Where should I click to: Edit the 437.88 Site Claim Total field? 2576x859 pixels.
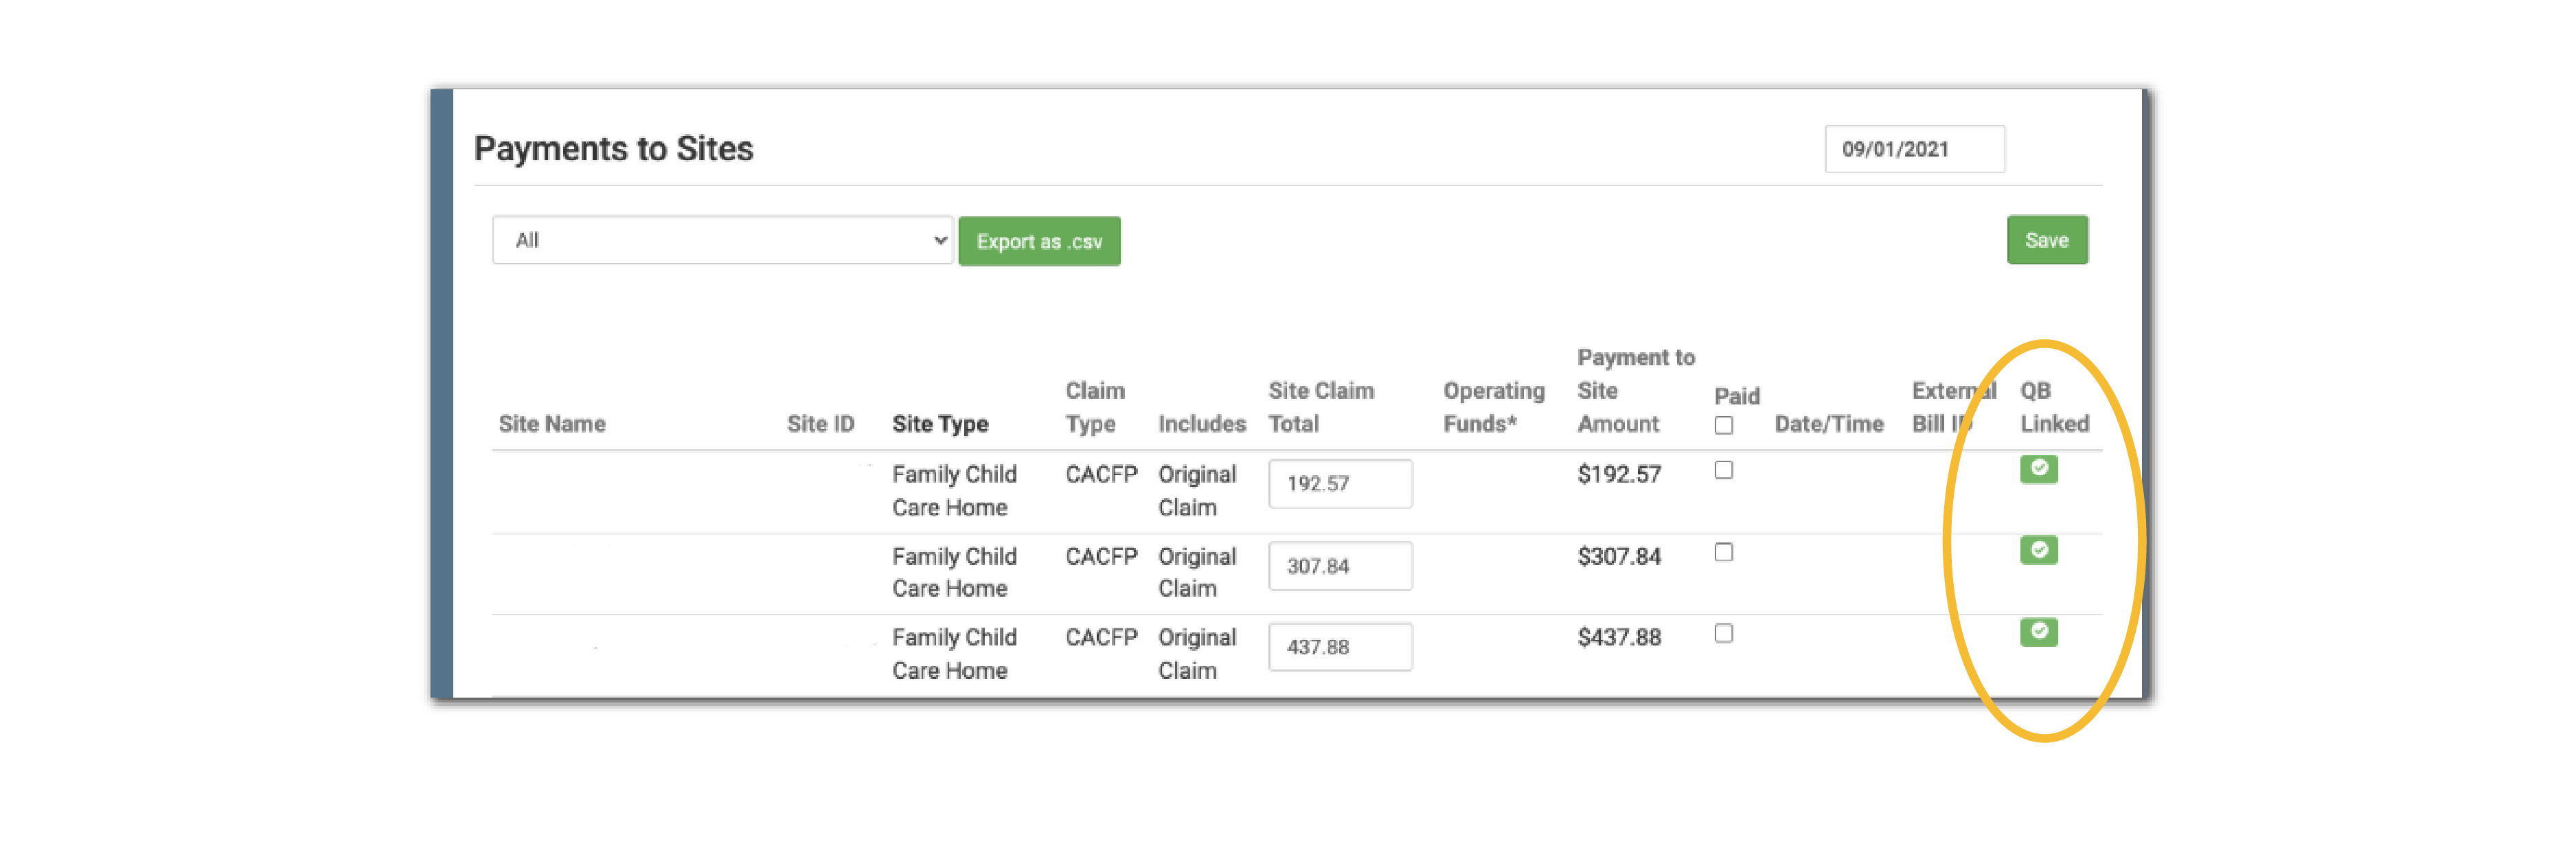[x=1339, y=647]
